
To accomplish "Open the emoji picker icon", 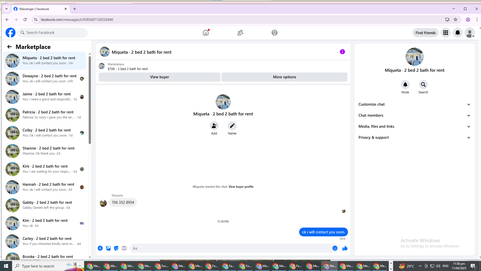I will (335, 248).
